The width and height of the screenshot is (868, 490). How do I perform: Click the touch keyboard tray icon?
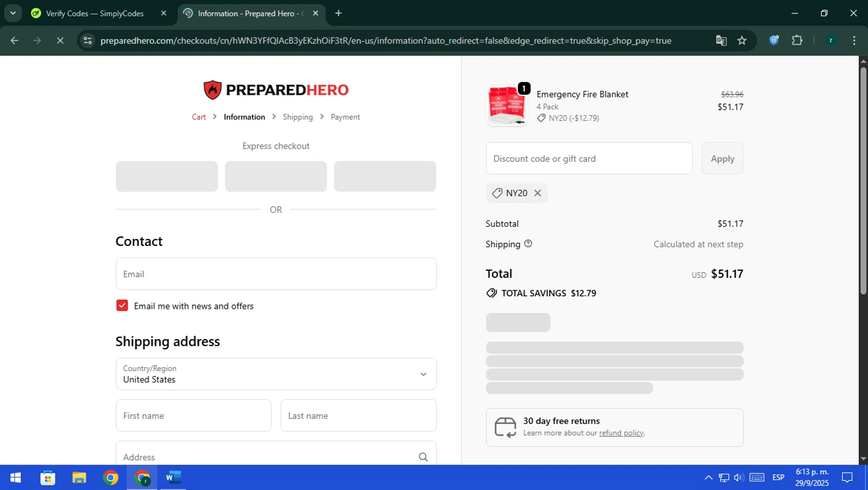coord(757,478)
